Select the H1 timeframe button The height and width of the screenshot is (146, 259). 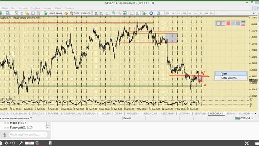pyautogui.click(x=190, y=13)
